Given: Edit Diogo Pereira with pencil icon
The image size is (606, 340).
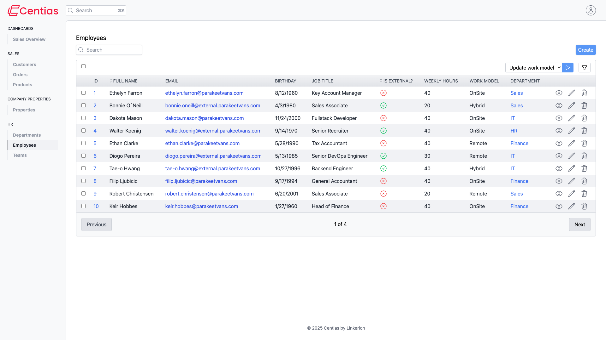Looking at the screenshot, I should pyautogui.click(x=571, y=156).
